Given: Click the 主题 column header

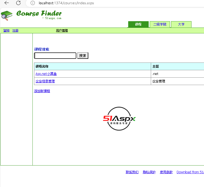Looking at the screenshot, I should click(178, 66).
